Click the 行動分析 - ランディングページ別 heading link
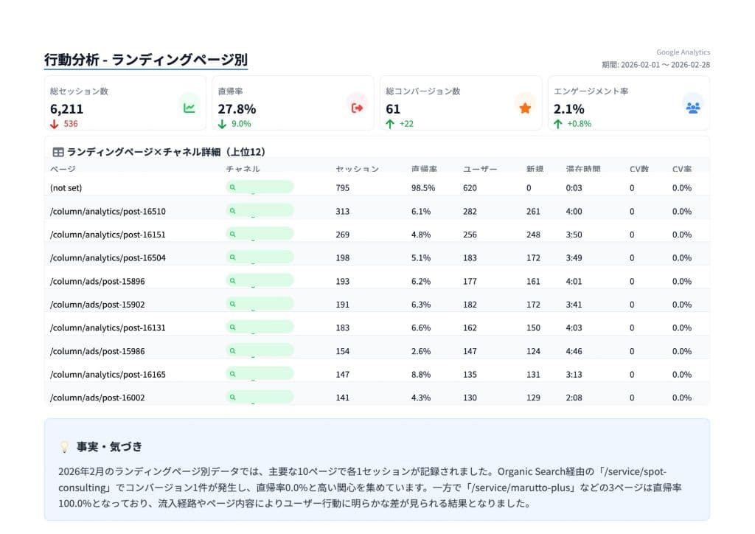 pyautogui.click(x=146, y=59)
